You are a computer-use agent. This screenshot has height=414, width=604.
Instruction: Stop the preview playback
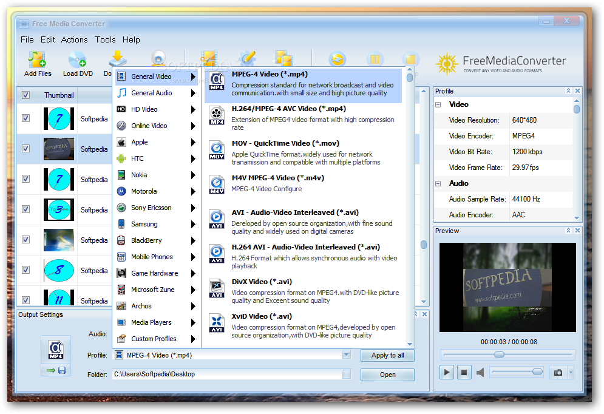pyautogui.click(x=464, y=372)
